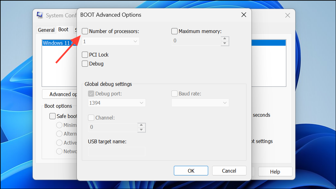Open Help for System Configuration
This screenshot has width=336, height=189.
275,172
